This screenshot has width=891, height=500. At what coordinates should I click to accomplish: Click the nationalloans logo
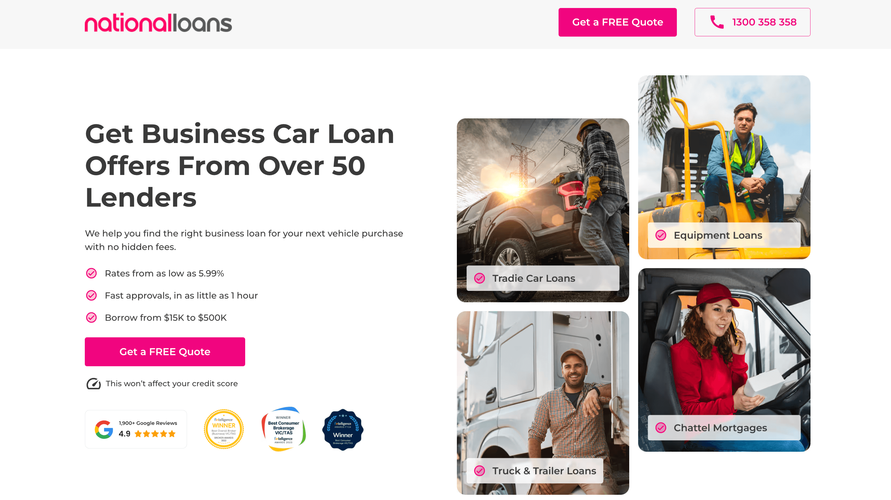pos(158,23)
